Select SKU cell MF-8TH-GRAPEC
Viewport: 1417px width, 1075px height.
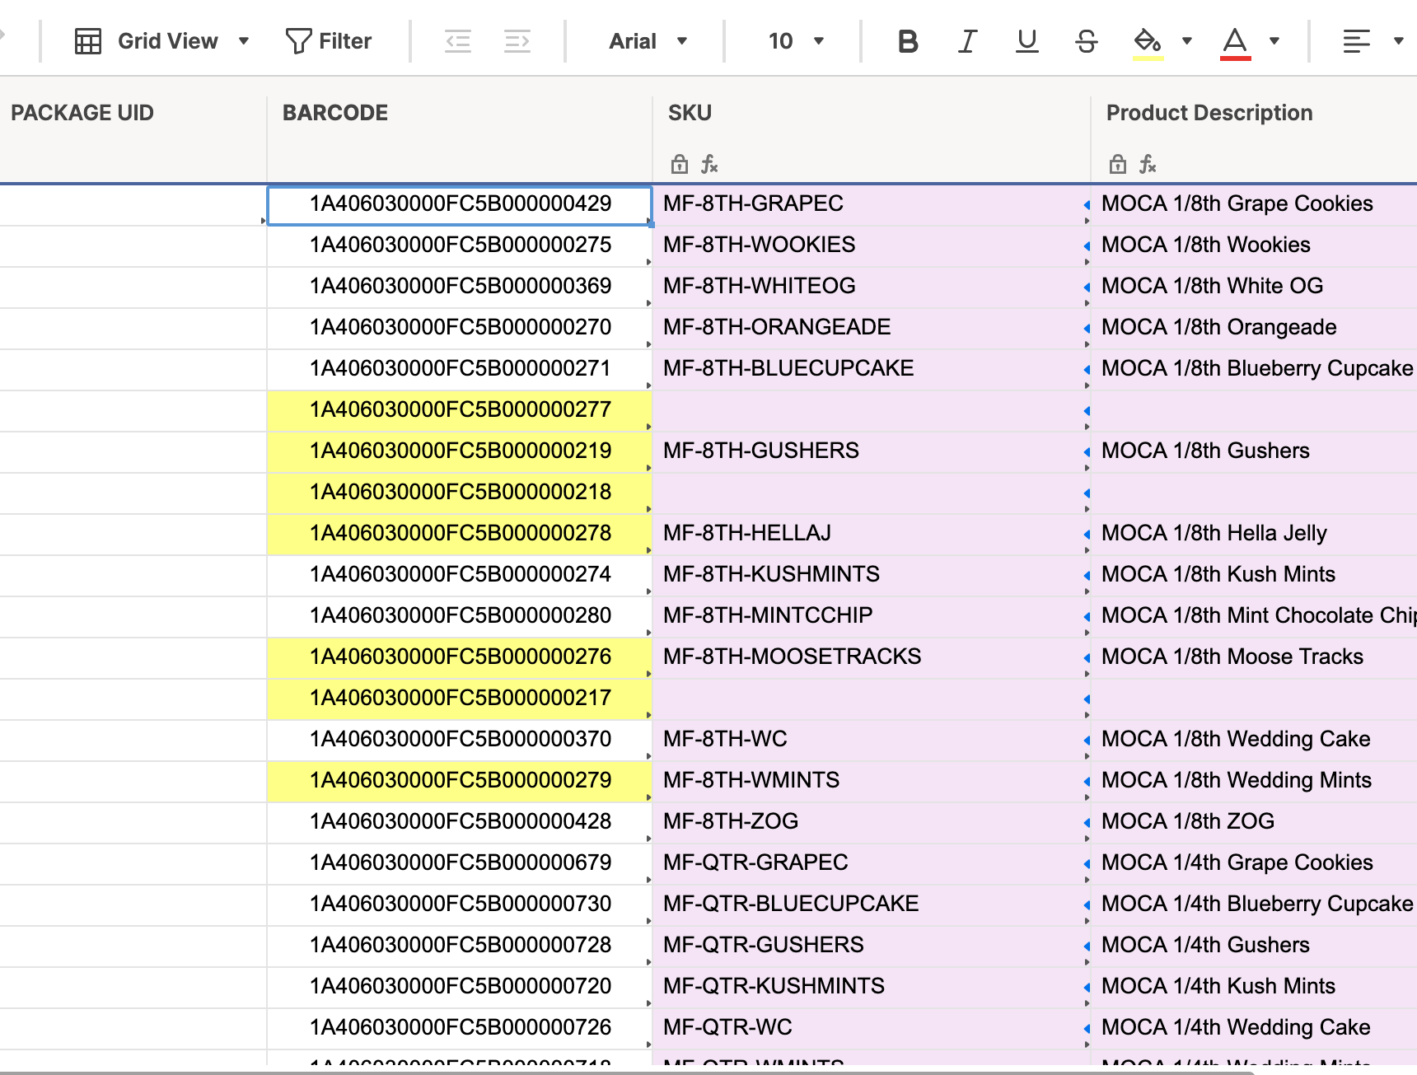[x=872, y=204]
